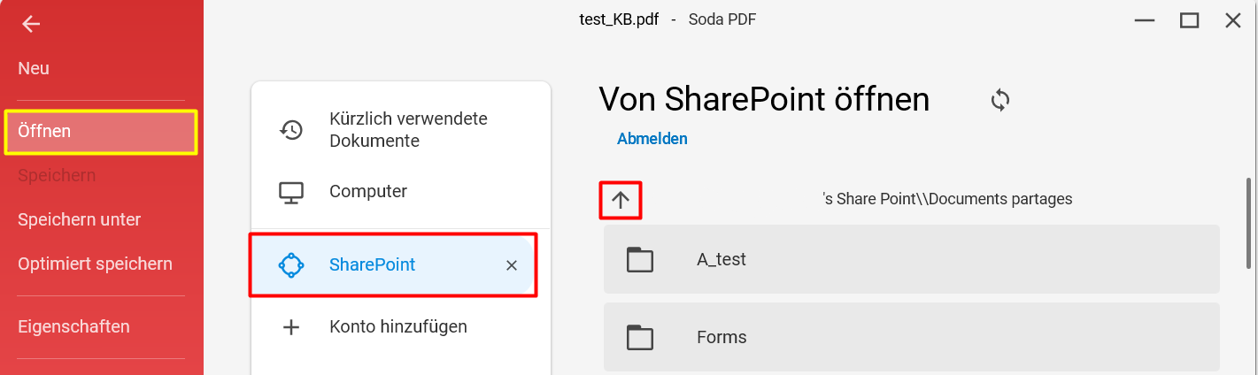Go up one folder level with the arrow
Viewport: 1258px width, 375px height.
[621, 200]
